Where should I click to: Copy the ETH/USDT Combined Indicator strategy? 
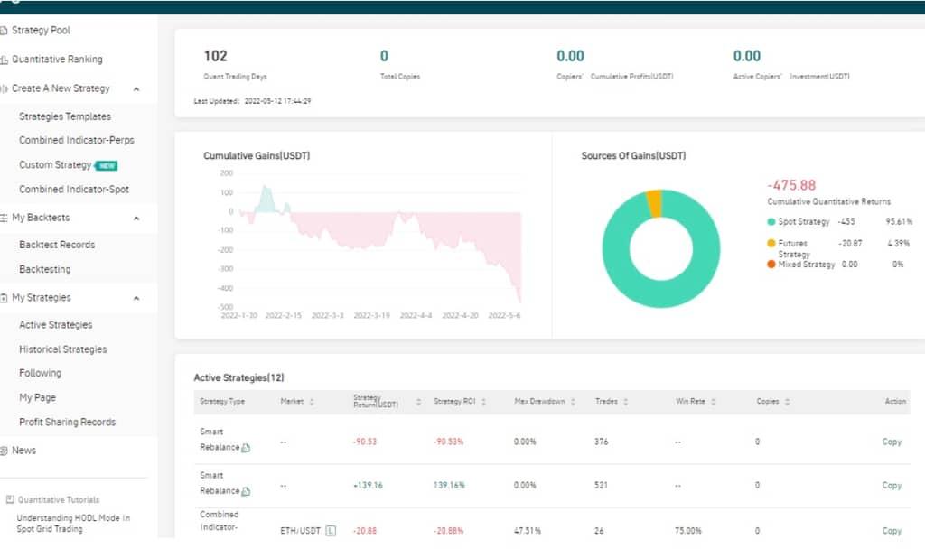pos(892,531)
